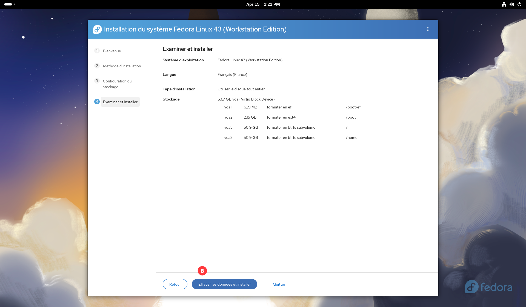Go to Méthode d'installation step
The image size is (526, 307).
122,66
